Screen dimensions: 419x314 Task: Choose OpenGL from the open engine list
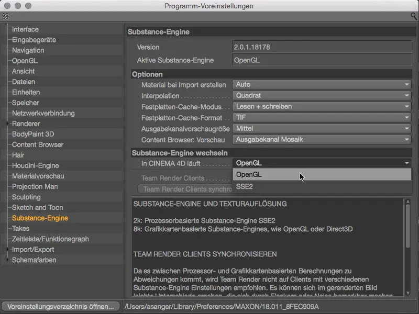(x=322, y=174)
